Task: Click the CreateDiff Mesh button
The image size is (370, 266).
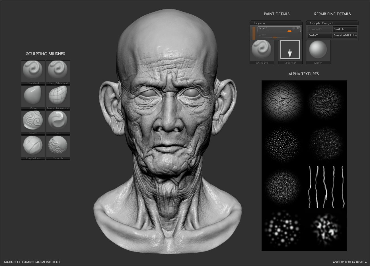Action: (345, 35)
